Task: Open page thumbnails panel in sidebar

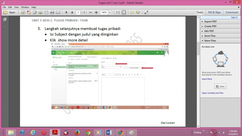Action: tap(5, 19)
